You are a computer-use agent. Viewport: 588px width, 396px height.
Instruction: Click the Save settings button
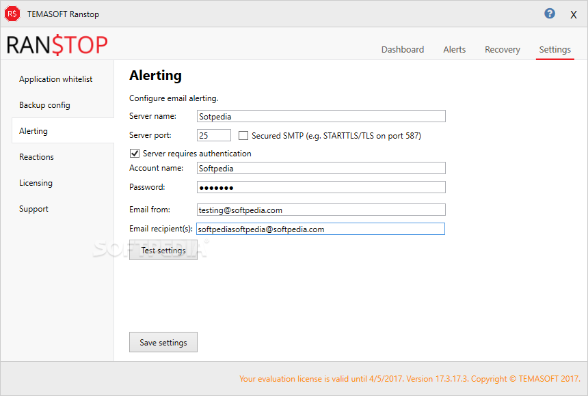pos(163,342)
